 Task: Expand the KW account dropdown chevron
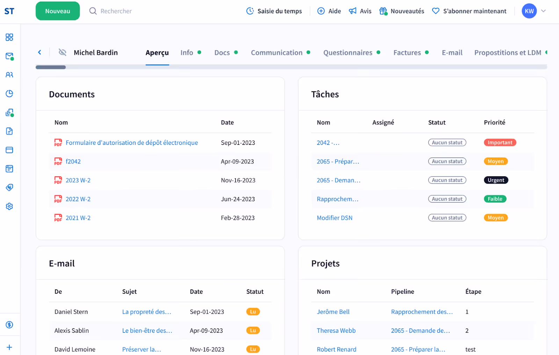click(x=543, y=11)
